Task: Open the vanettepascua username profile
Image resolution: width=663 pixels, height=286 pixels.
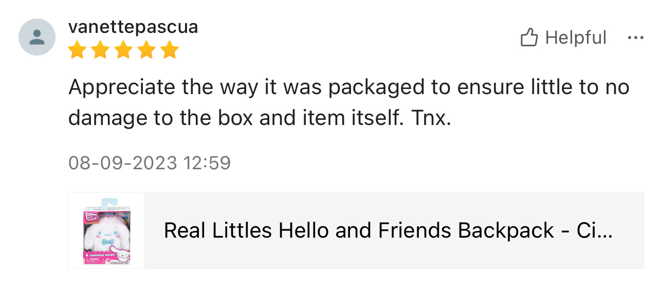Action: pos(133,27)
